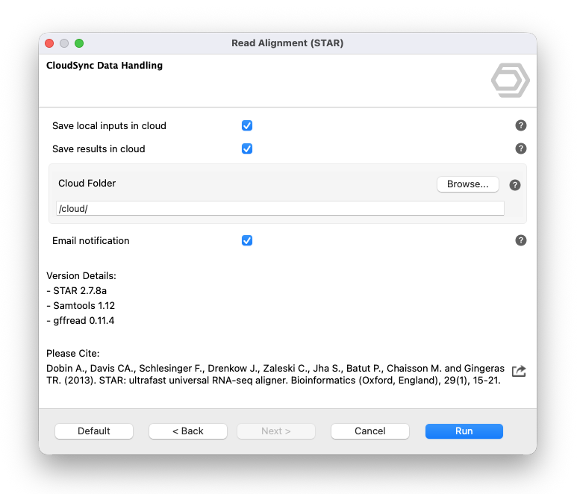Maximize the window with the green button

click(79, 43)
